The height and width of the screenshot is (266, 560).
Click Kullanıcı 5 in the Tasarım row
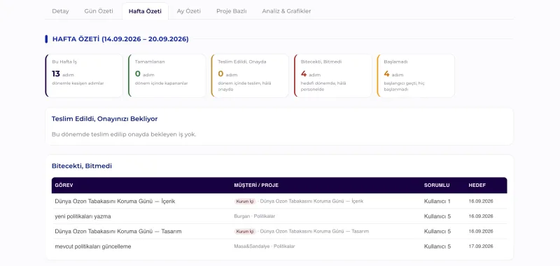coord(437,232)
